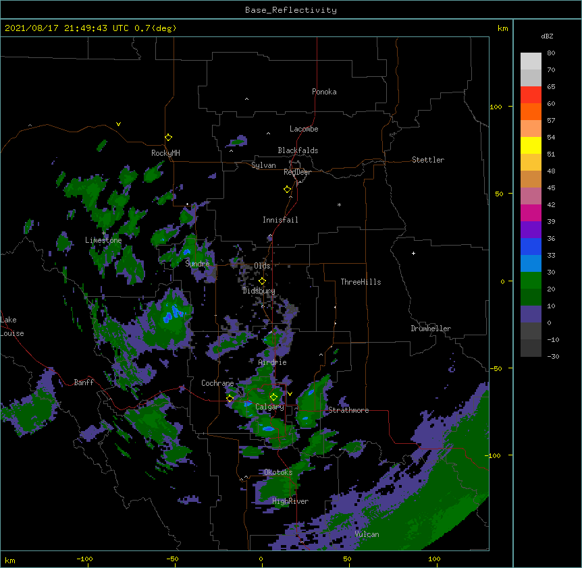Screen dimensions: 582x568
Task: Click the -100 tick label on horizontal axis
Action: (x=84, y=559)
